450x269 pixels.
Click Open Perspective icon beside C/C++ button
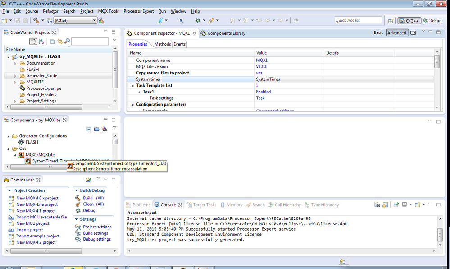tap(391, 20)
